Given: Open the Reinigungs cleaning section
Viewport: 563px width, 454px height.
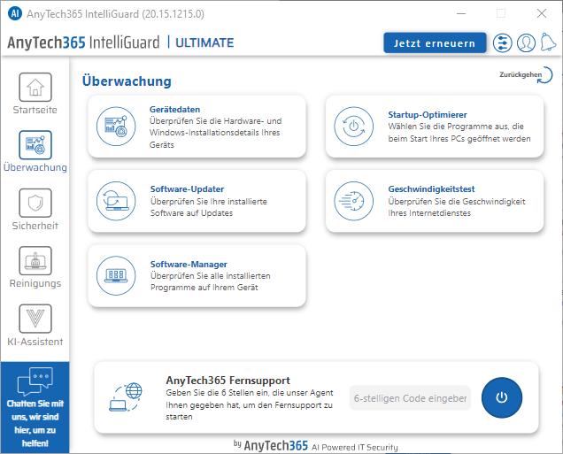Looking at the screenshot, I should pos(35,267).
